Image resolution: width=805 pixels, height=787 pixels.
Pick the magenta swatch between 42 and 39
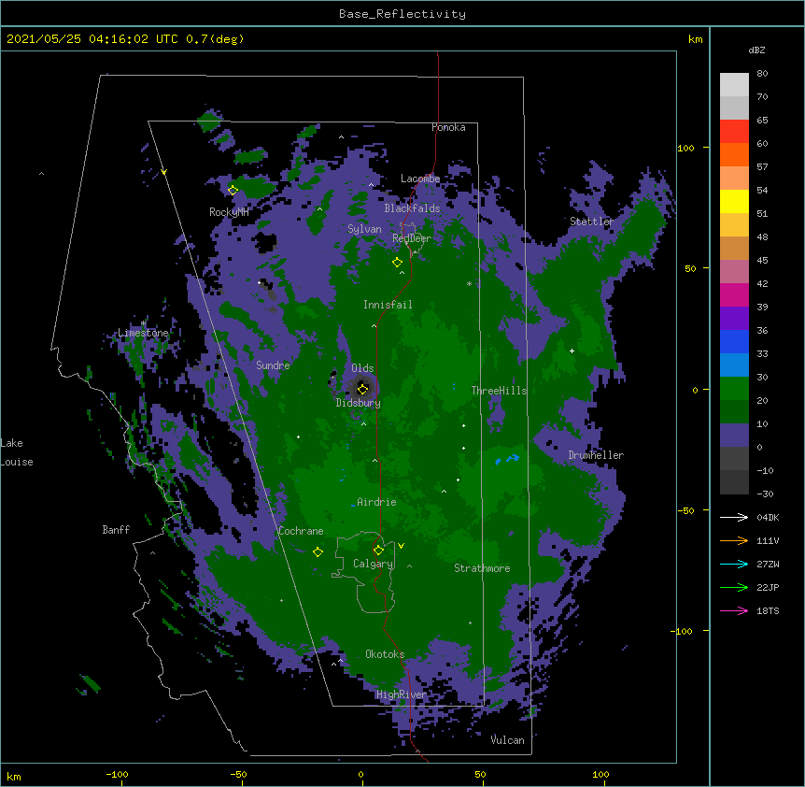point(734,294)
